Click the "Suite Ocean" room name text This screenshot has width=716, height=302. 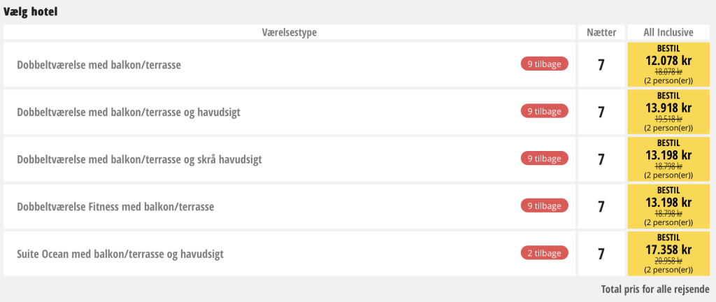pos(120,254)
